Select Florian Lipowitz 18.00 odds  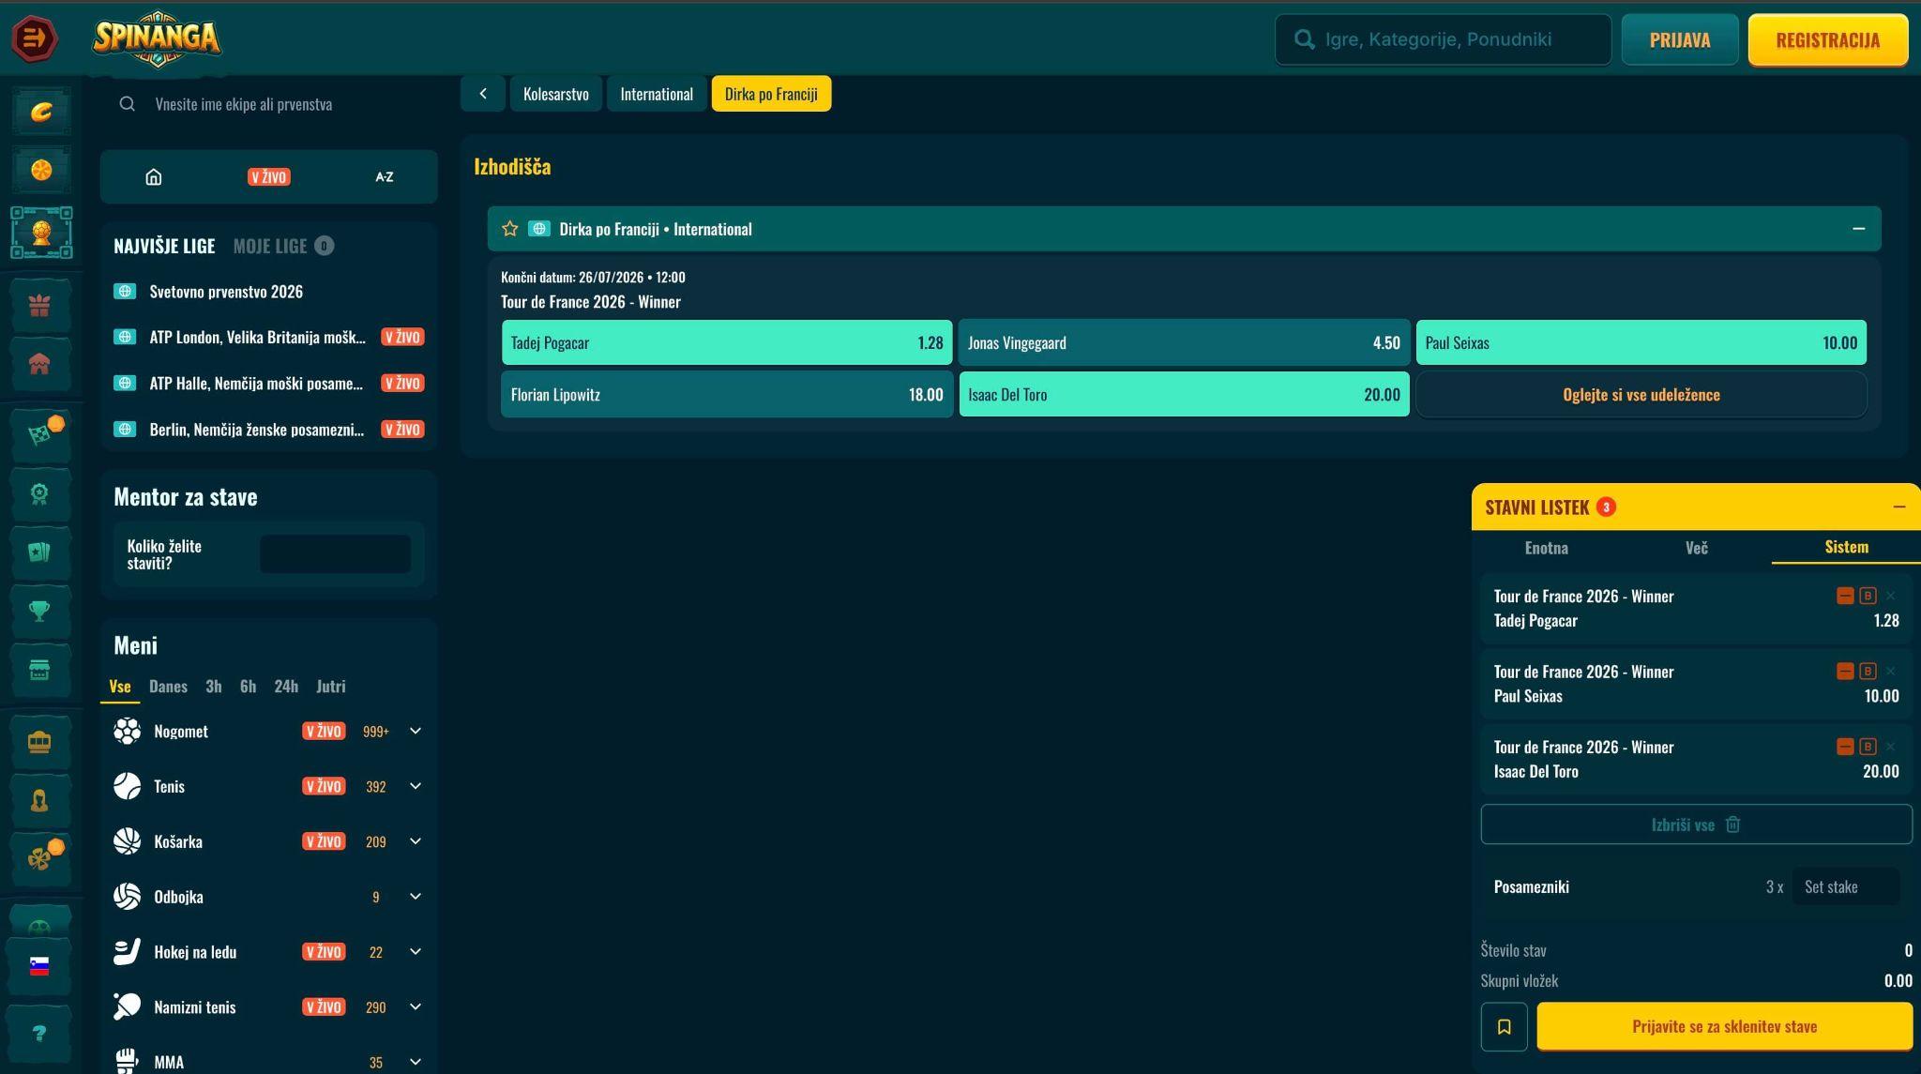pyautogui.click(x=727, y=394)
